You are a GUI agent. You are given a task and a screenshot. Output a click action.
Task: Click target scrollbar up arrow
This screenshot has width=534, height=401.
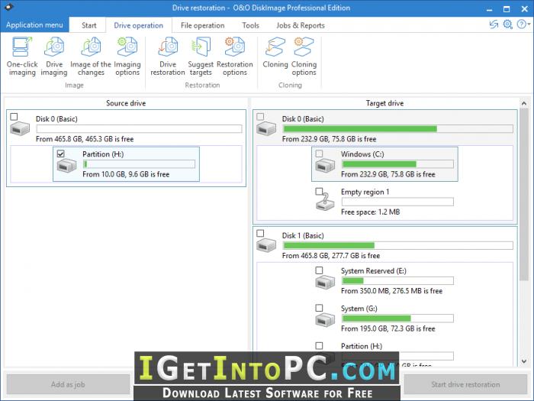coord(524,103)
